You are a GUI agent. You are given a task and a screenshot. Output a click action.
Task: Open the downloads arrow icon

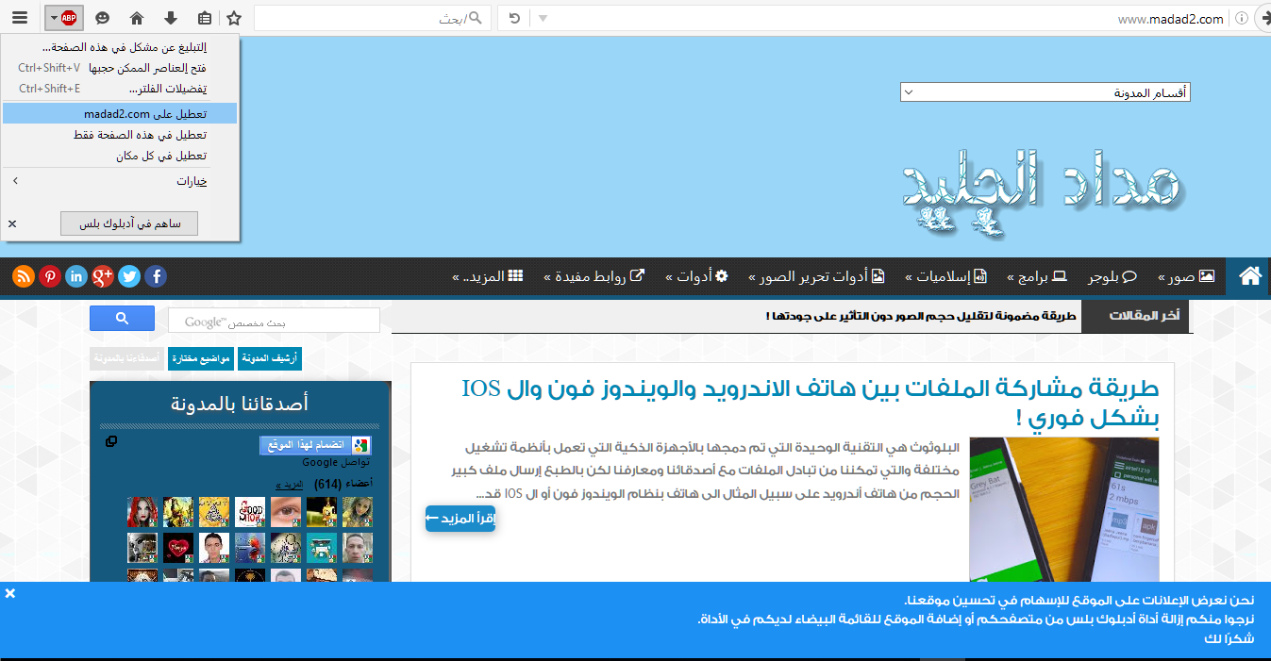(171, 18)
